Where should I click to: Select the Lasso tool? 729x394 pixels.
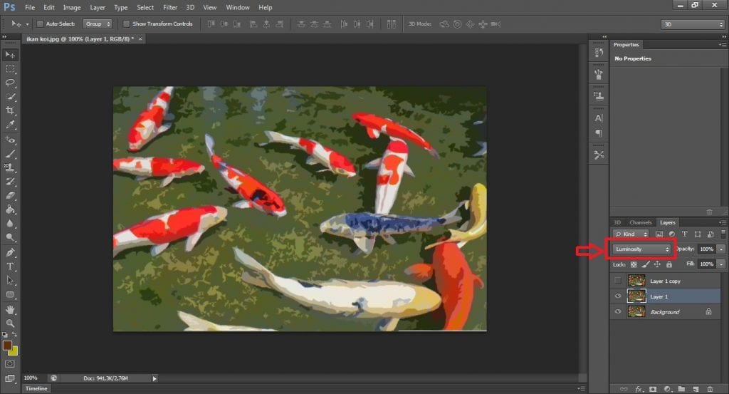[x=11, y=83]
